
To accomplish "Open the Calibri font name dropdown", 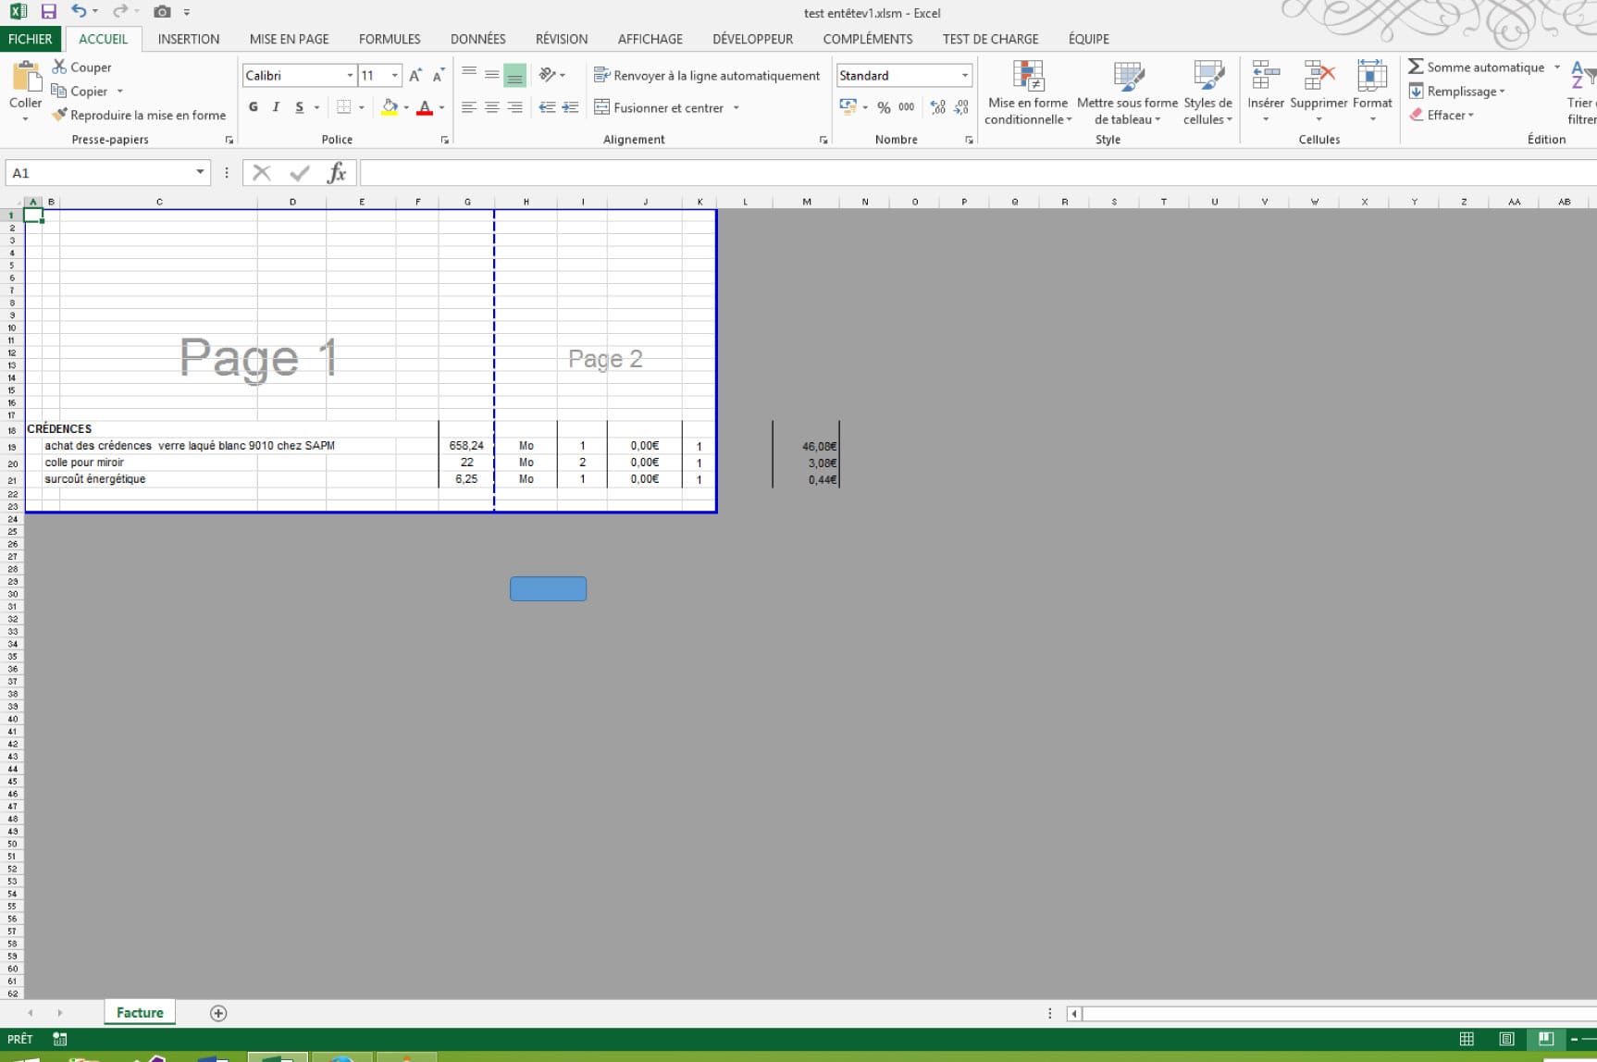I will click(x=350, y=75).
